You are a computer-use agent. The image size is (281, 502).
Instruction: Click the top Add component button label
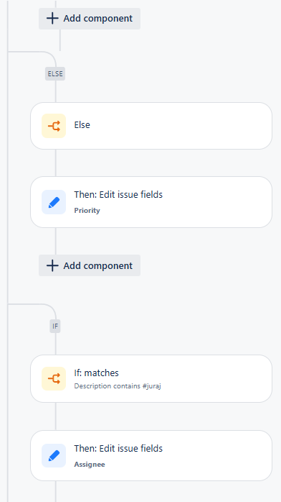98,19
